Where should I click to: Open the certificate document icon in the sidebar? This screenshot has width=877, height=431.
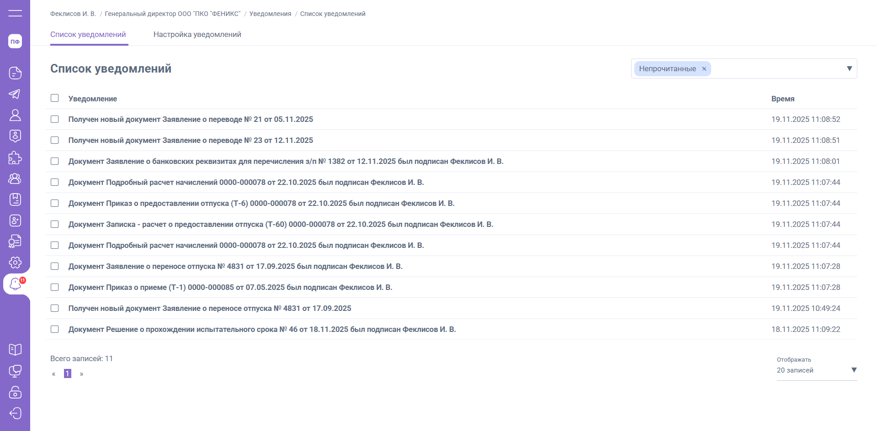[x=15, y=242]
